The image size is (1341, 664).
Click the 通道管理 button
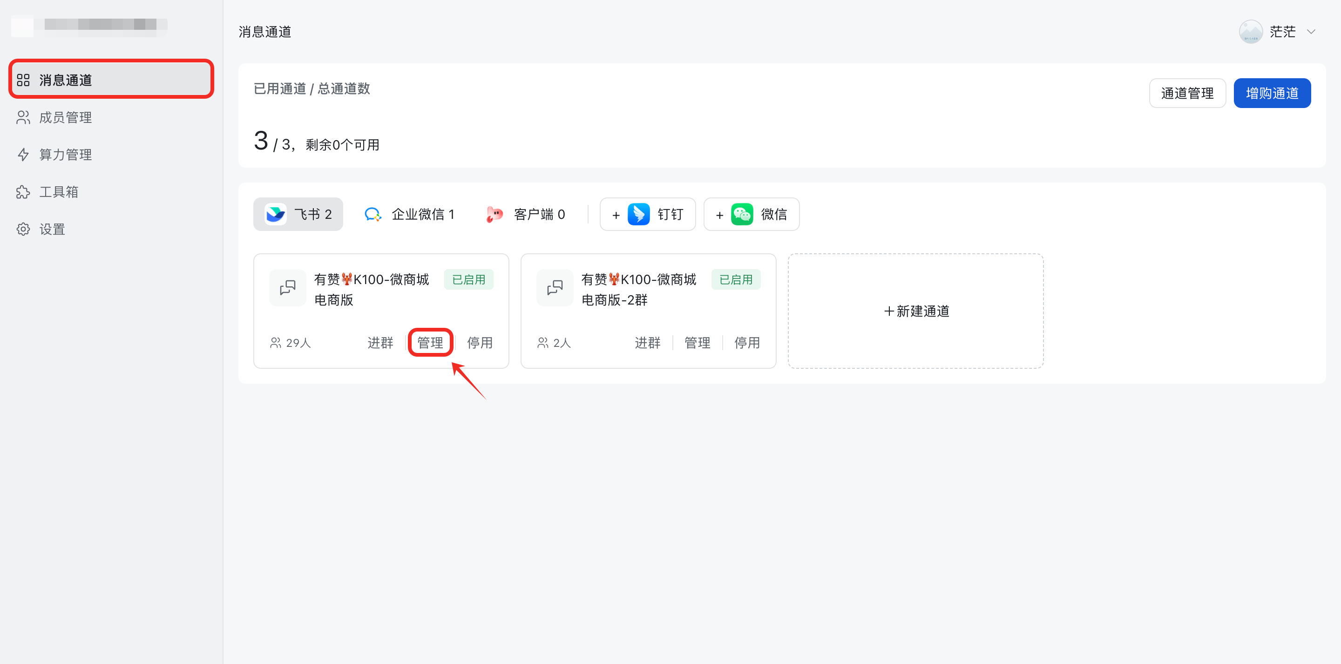tap(1187, 93)
